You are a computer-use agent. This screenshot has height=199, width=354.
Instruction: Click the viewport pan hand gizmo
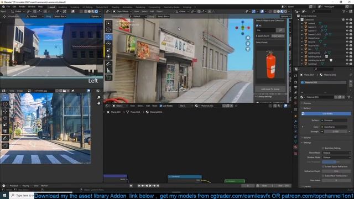[248, 43]
